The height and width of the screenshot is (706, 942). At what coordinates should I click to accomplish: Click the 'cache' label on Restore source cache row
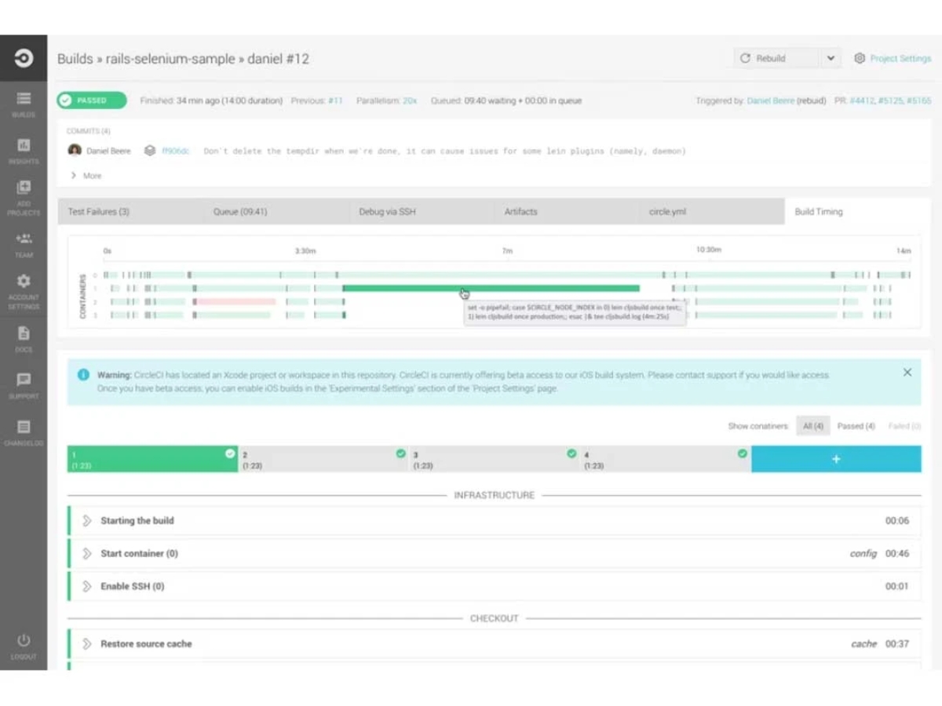point(863,644)
